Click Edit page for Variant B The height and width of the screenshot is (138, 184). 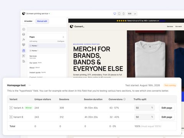(167, 117)
